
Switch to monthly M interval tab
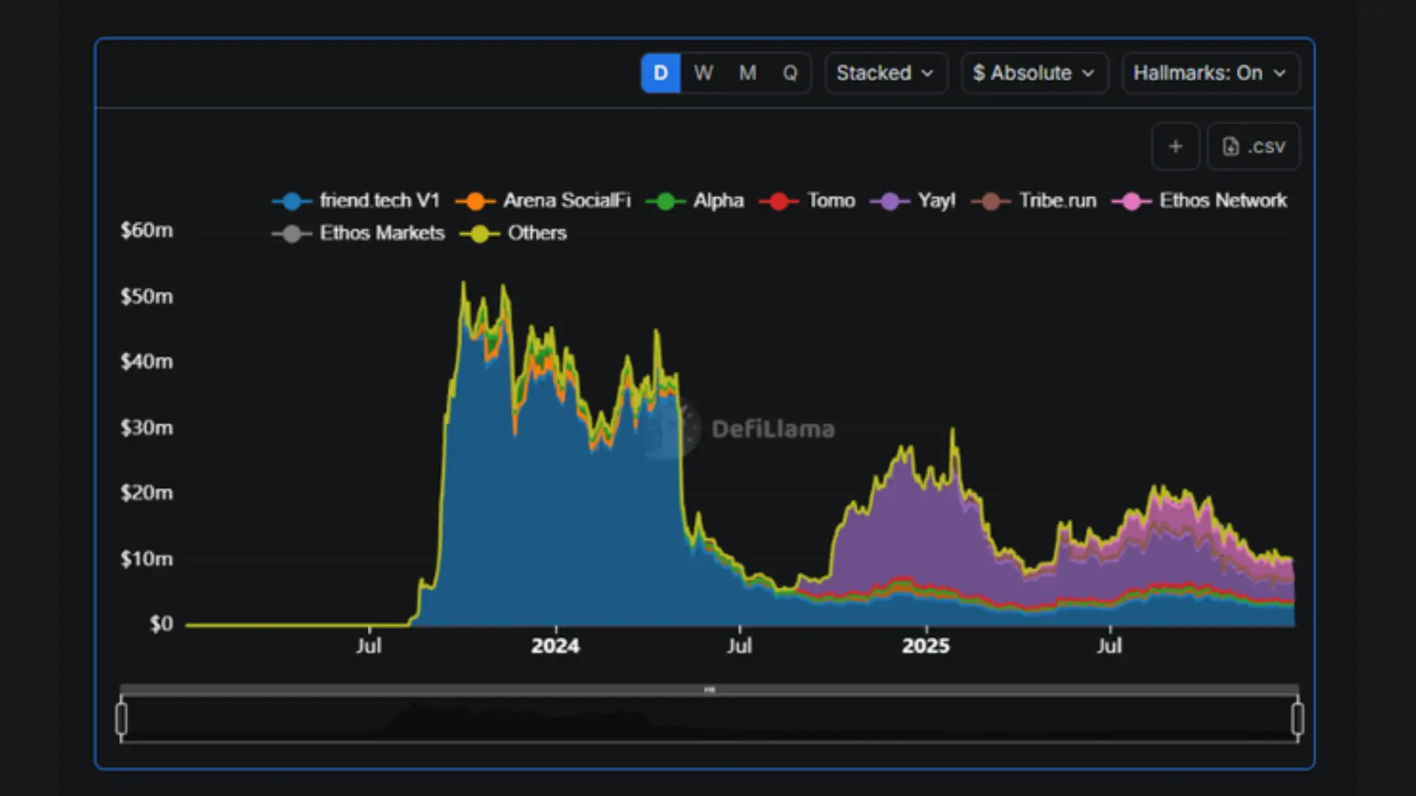pos(747,73)
